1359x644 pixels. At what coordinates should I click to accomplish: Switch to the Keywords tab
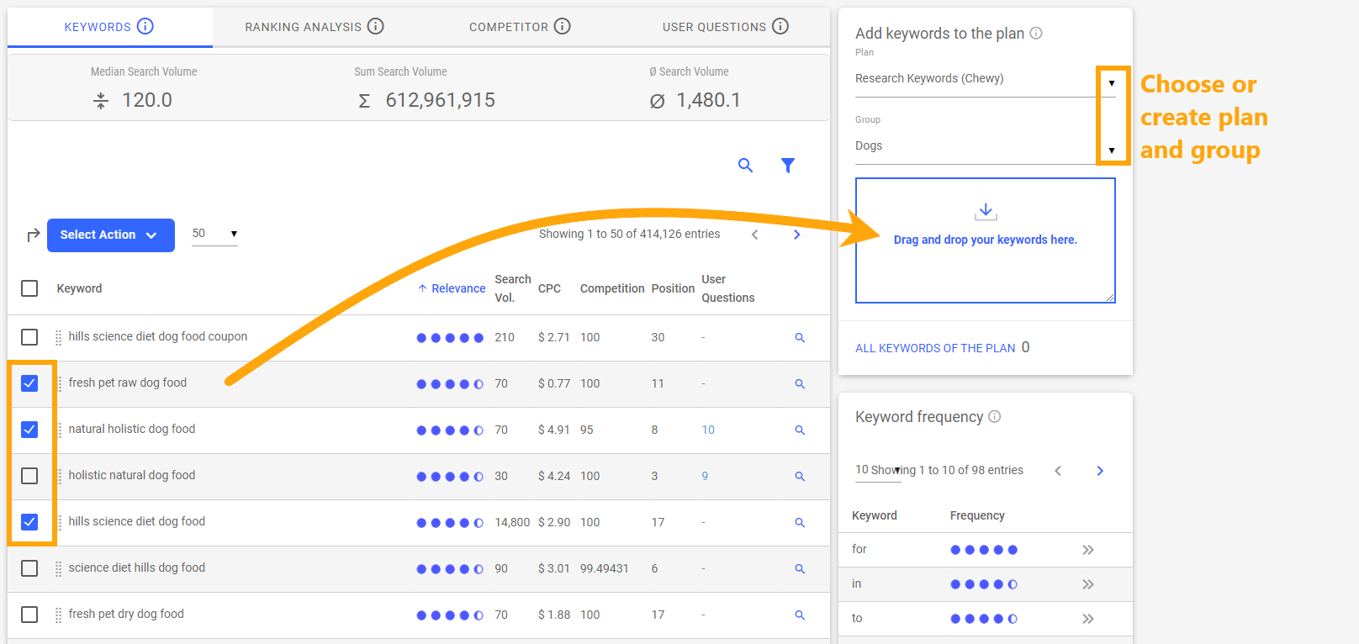(110, 27)
